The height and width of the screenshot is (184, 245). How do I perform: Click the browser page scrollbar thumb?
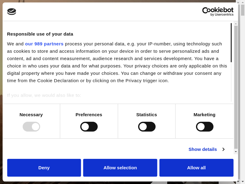click(x=243, y=10)
